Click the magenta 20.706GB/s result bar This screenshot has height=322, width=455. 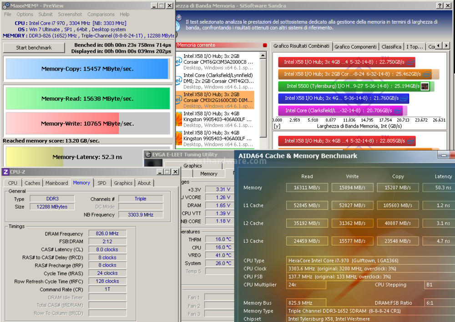[x=343, y=110]
